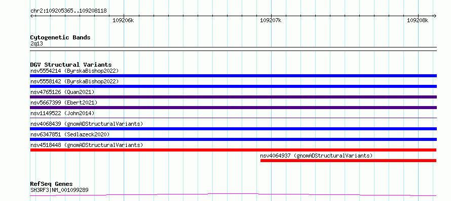
Task: Click the 2q13 cytogenetic band track line
Action: click(x=233, y=49)
